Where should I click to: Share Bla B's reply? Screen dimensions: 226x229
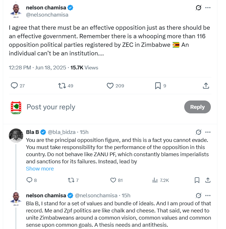coord(208,180)
